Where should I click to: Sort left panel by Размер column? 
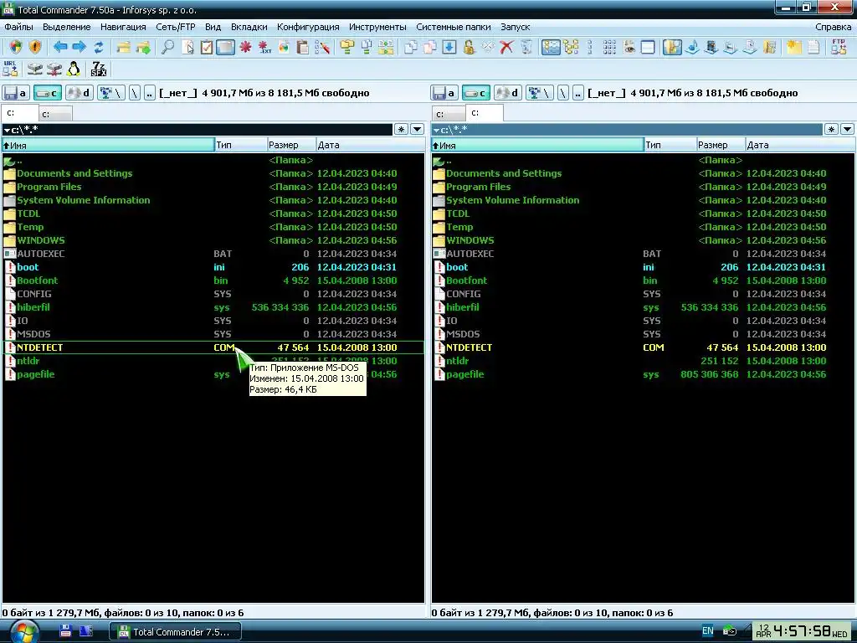point(291,145)
